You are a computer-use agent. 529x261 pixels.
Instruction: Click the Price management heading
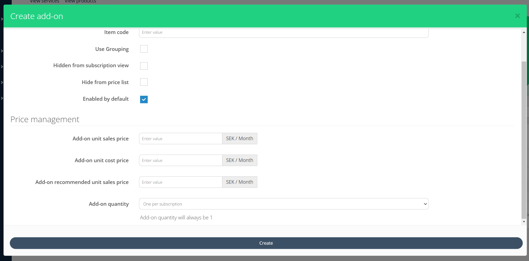click(45, 119)
